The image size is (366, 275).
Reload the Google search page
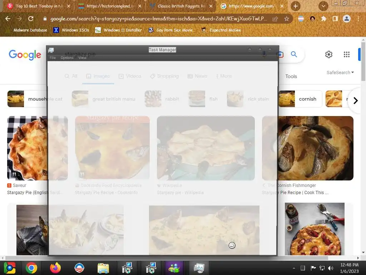pyautogui.click(x=31, y=19)
